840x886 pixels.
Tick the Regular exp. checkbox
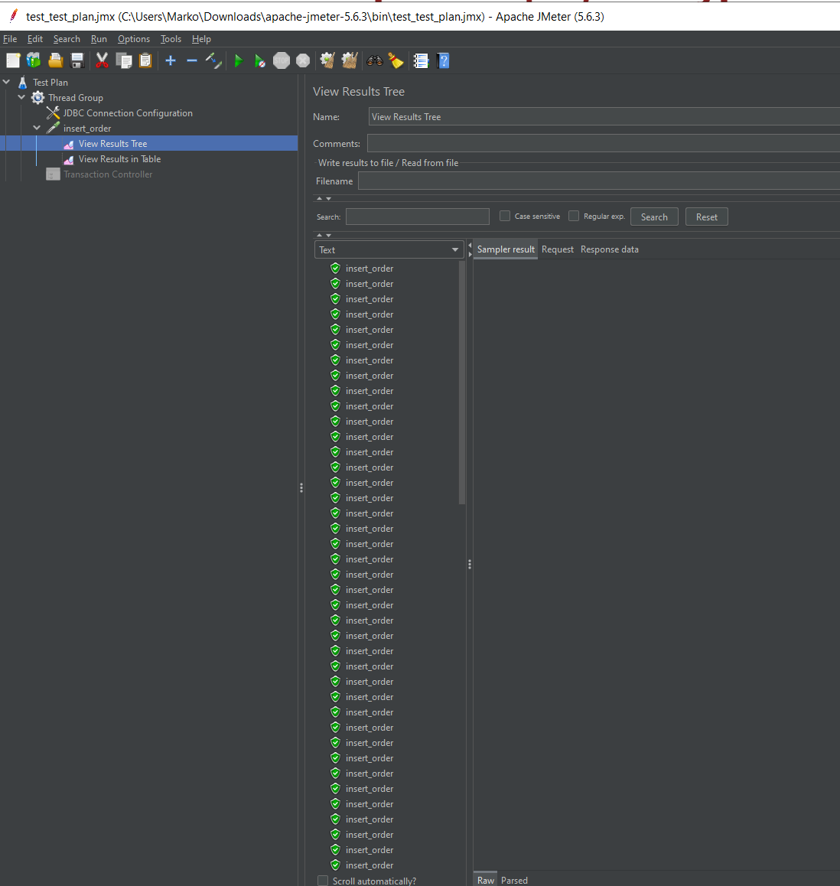pyautogui.click(x=574, y=217)
